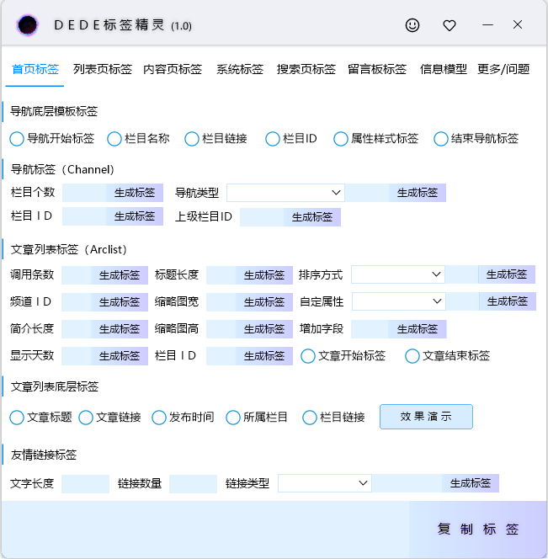The image size is (548, 559).
Task: Open the 自定属性 dropdown
Action: pos(399,301)
